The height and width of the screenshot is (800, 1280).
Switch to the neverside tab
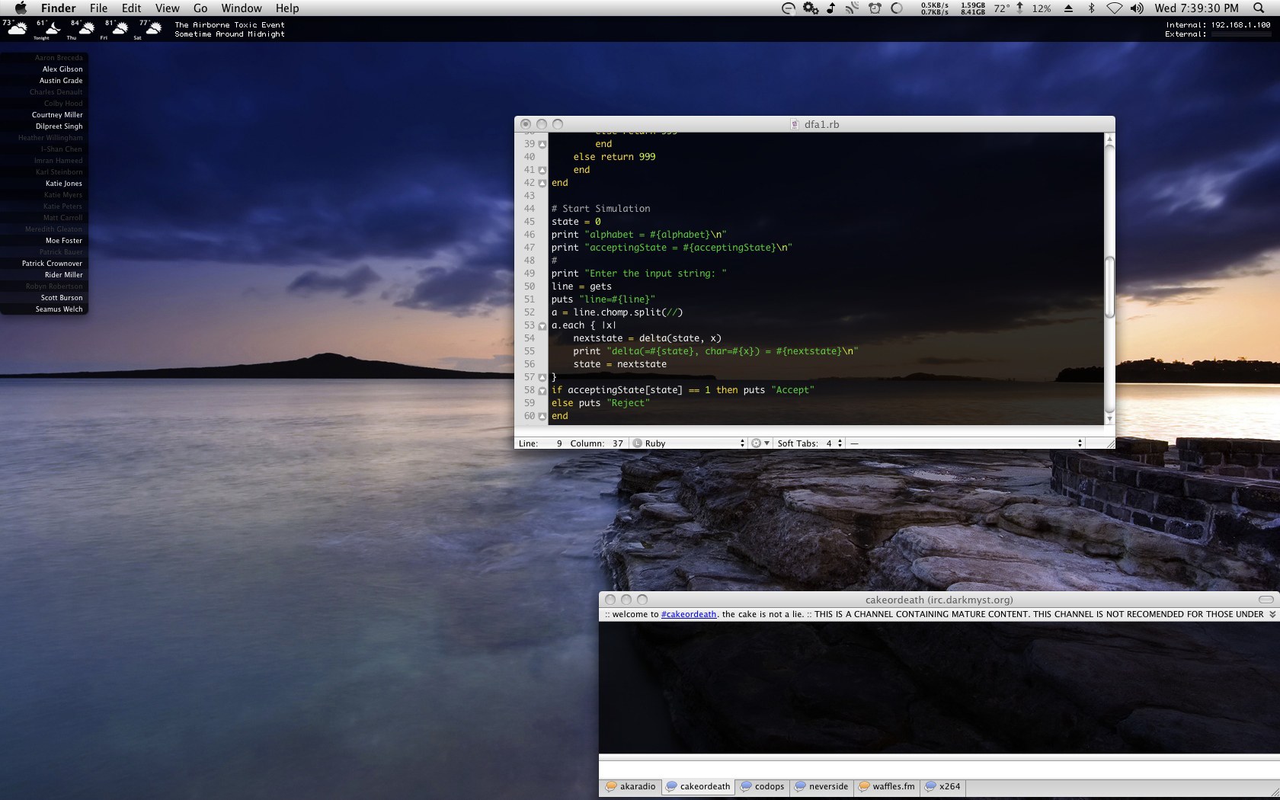point(821,786)
